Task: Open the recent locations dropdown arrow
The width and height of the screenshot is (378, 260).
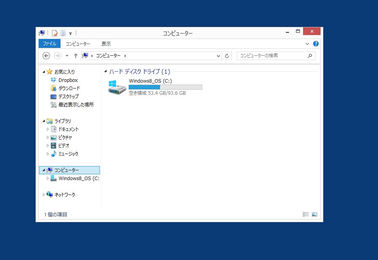Action: tap(67, 56)
